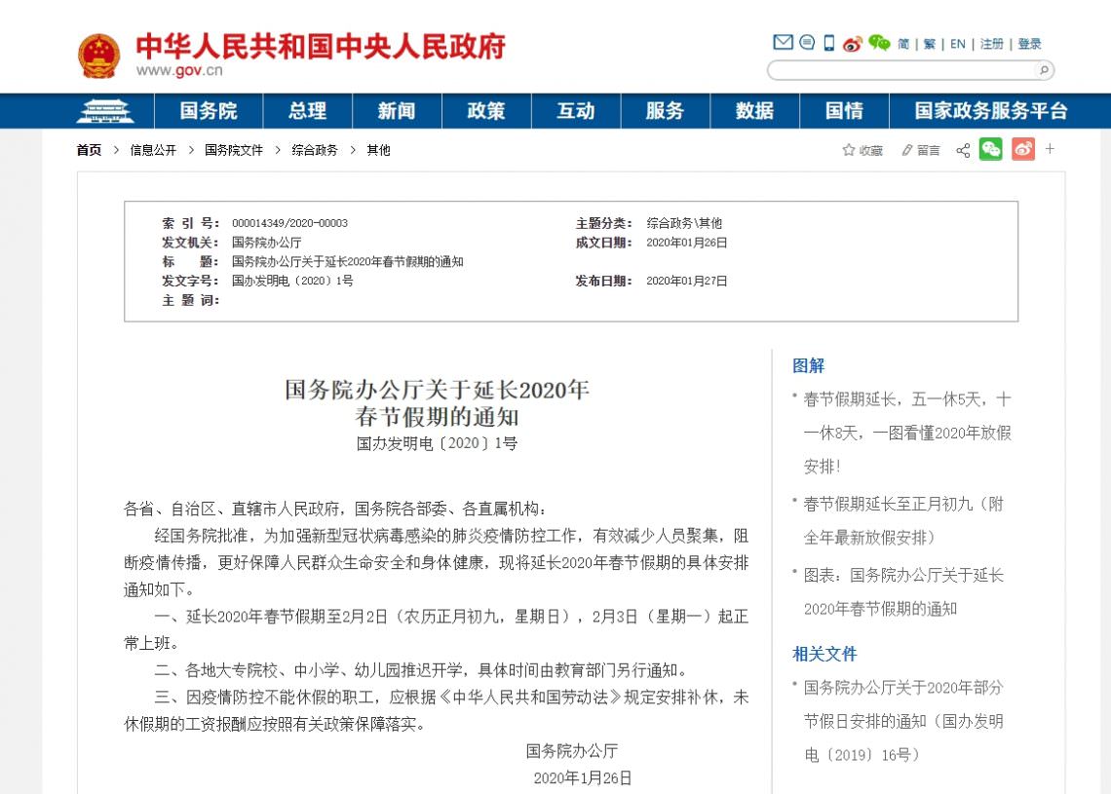Screen dimensions: 1111x794
Task: Open the 国情 navigation tab
Action: (844, 111)
